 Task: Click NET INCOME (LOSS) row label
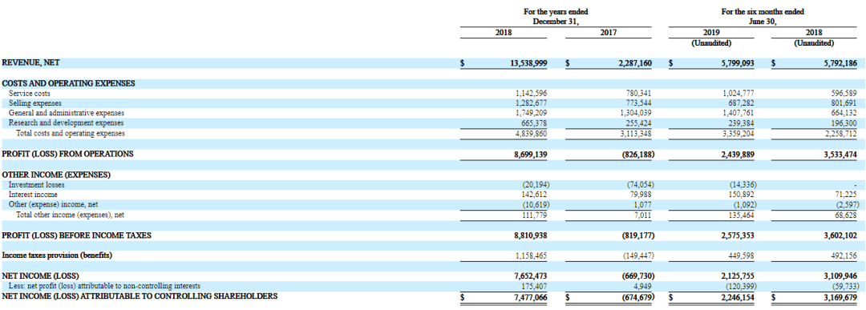[40, 276]
